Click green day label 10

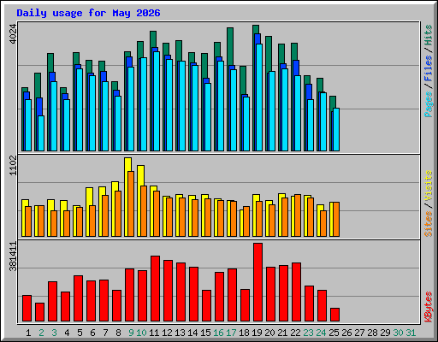pyautogui.click(x=141, y=333)
